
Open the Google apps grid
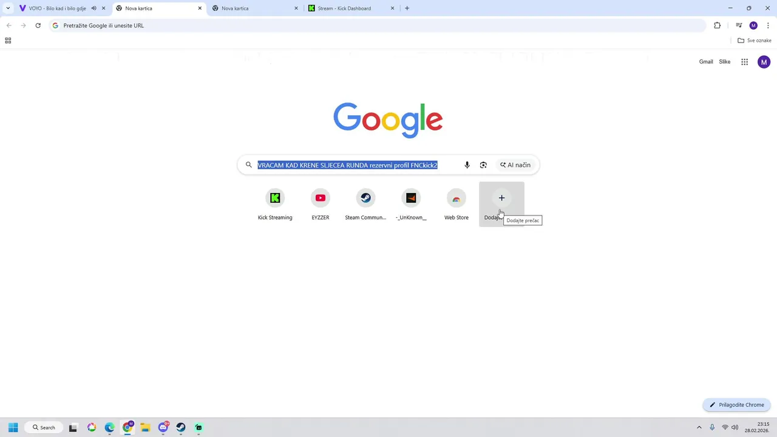pyautogui.click(x=744, y=62)
